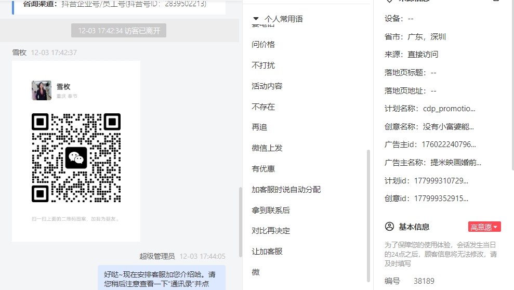Select the 让加客服 quick phrase
Screen dimensions: 514x290
267,252
